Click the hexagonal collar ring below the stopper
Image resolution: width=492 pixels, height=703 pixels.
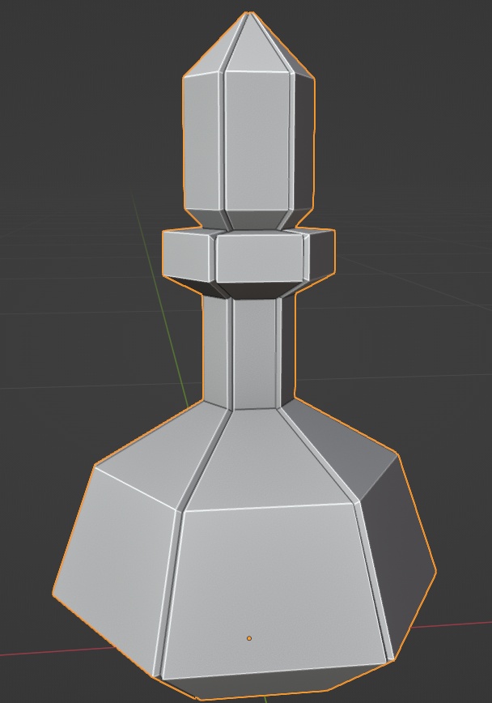pyautogui.click(x=248, y=262)
